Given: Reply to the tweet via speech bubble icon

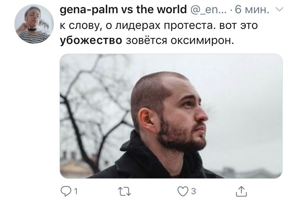Looking at the screenshot, I should pos(66,191).
